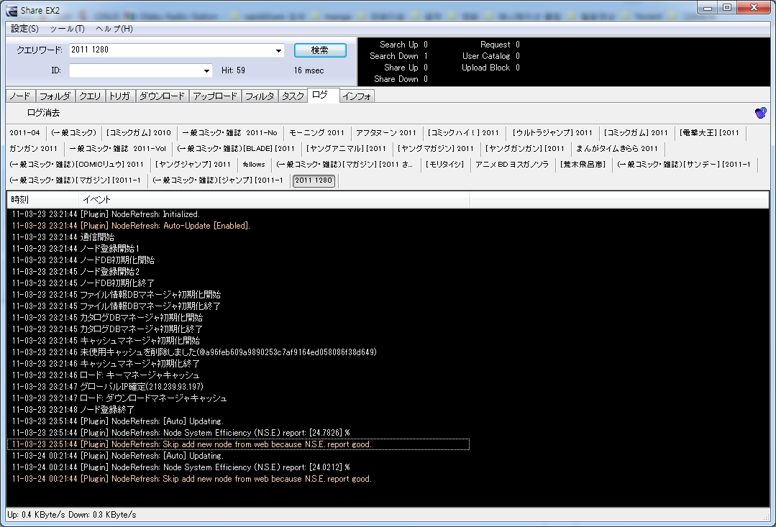Click the イベント column header

(x=274, y=199)
